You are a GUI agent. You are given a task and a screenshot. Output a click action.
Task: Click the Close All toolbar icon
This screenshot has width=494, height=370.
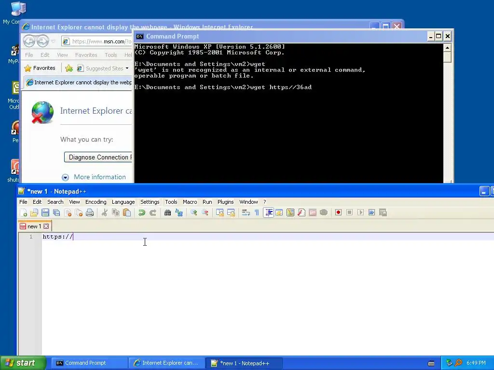[x=79, y=212]
